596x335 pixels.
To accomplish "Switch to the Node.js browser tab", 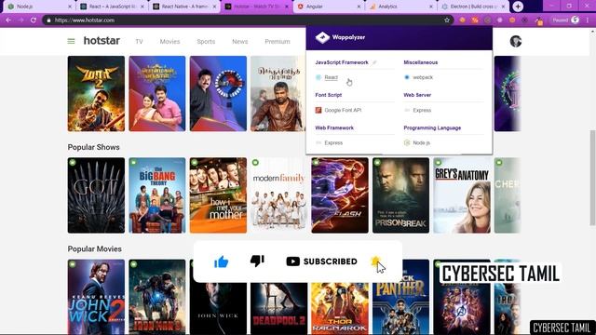I will (x=40, y=7).
